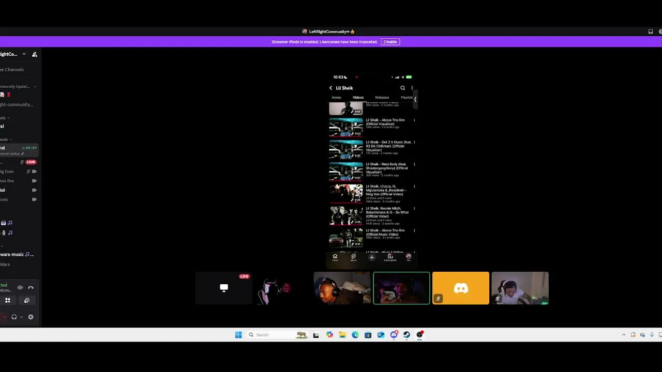Open King Von Official Video title
This screenshot has height=372, width=662.
point(386,190)
